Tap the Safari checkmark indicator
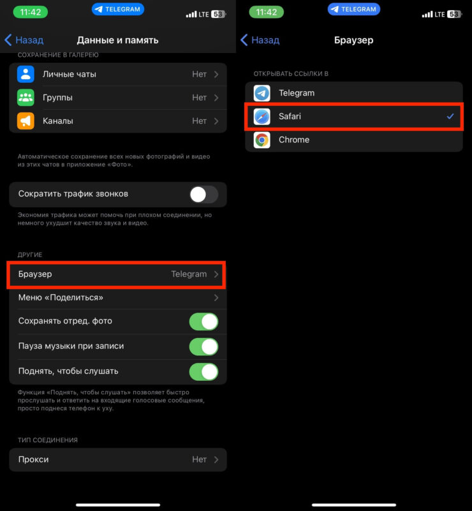 [450, 116]
